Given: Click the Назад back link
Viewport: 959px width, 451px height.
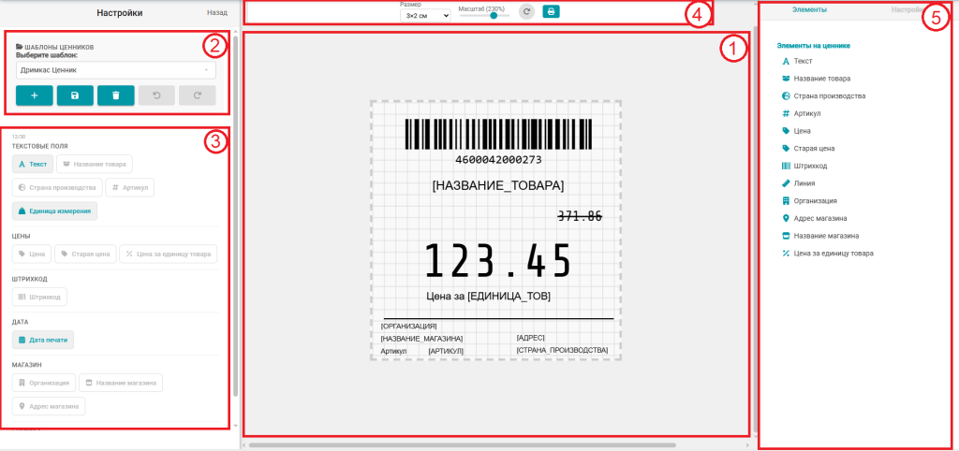Looking at the screenshot, I should (x=217, y=12).
